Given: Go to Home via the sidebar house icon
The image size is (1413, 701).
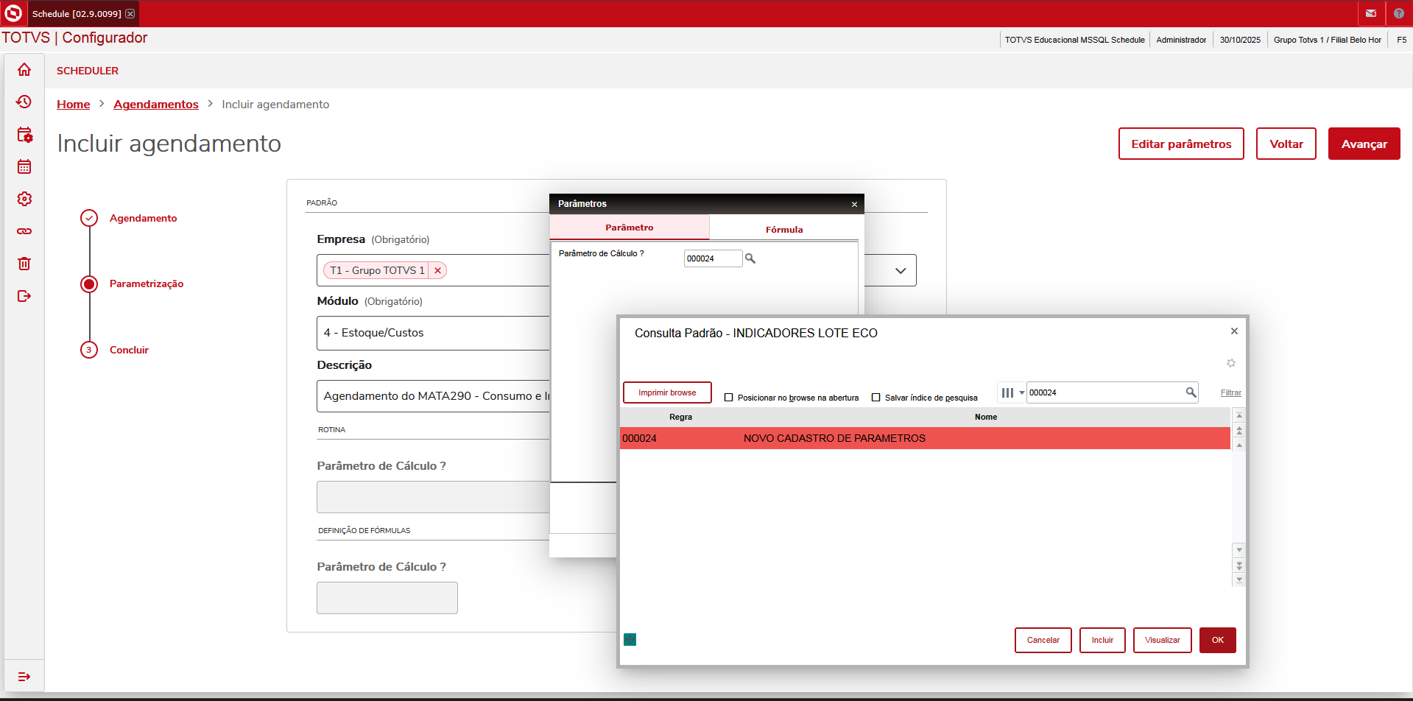Looking at the screenshot, I should [24, 69].
